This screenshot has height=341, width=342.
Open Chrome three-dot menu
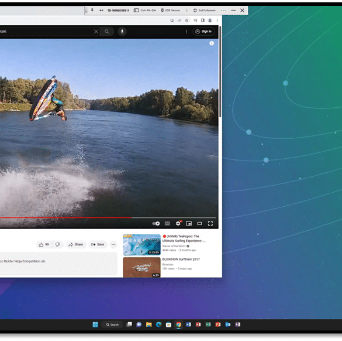[217, 21]
